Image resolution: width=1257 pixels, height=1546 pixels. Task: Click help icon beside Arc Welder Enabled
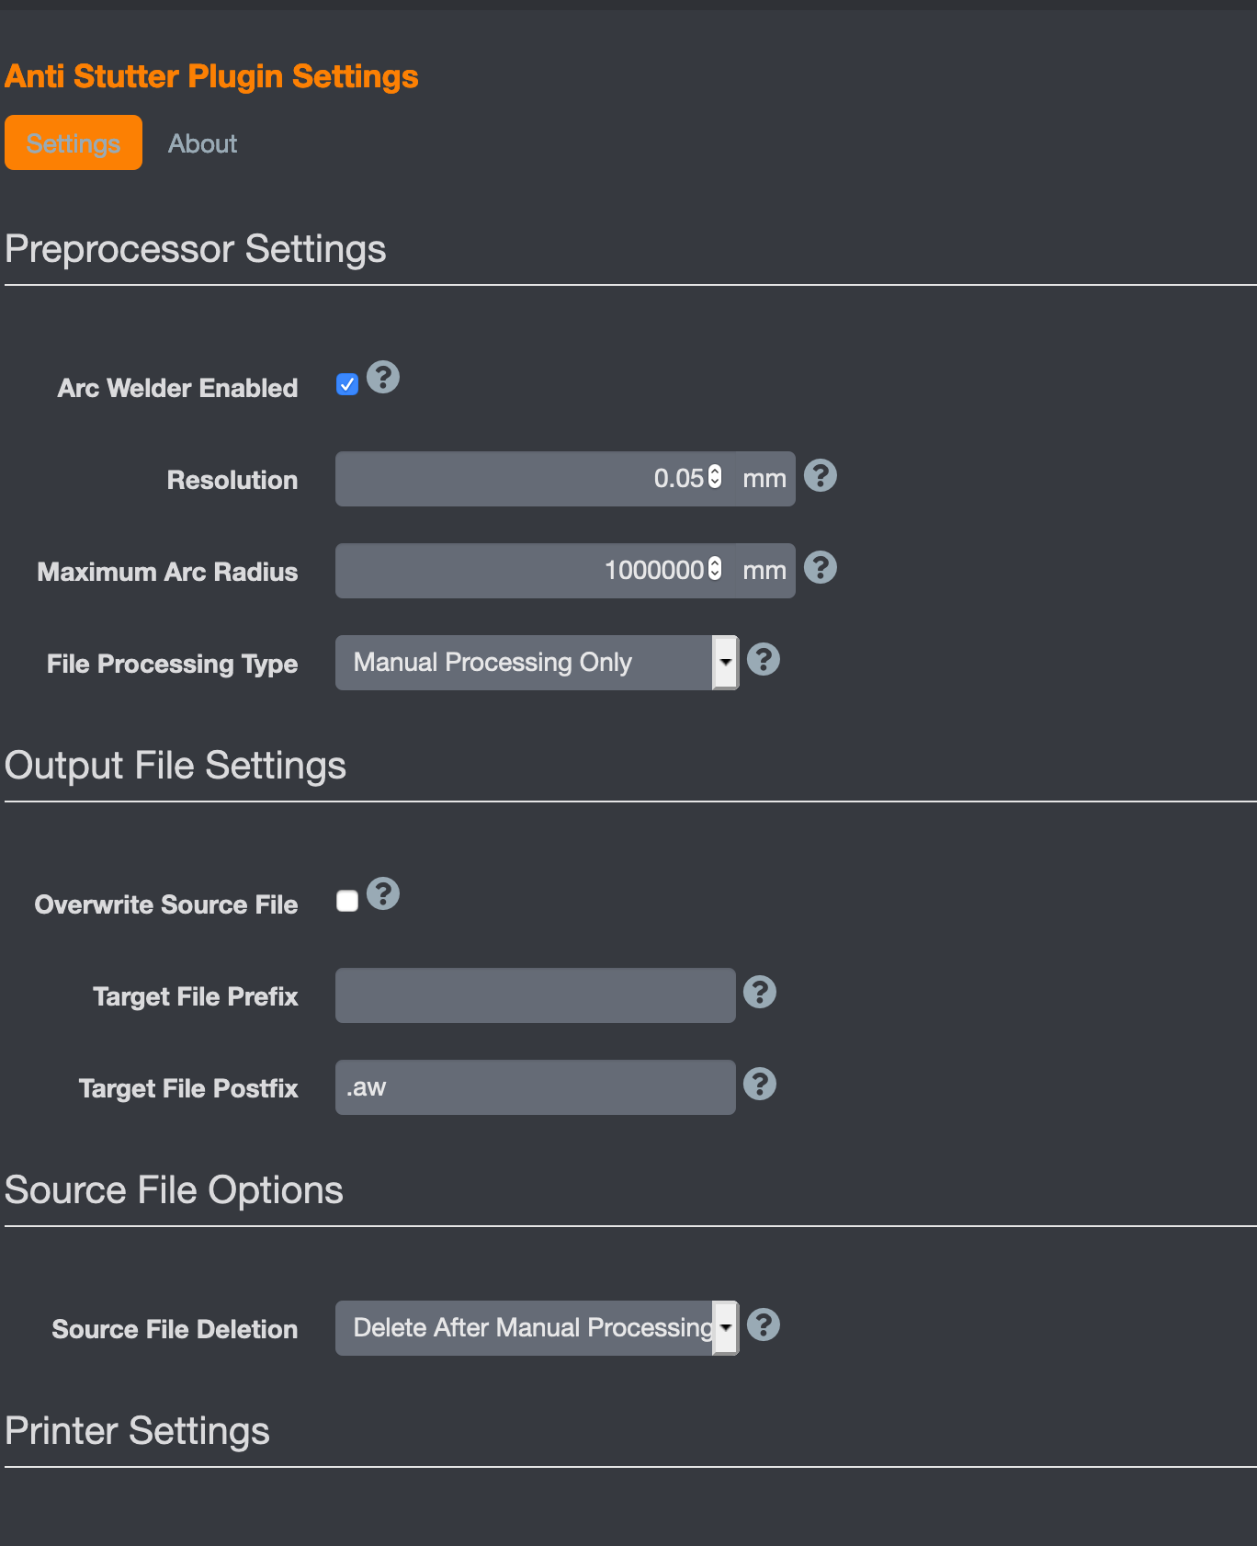point(383,377)
